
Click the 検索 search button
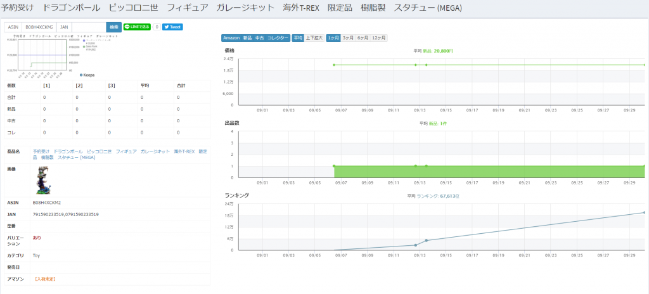click(x=113, y=27)
